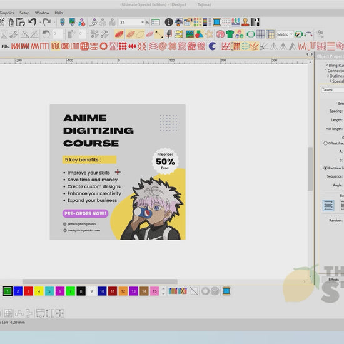The image size is (344, 344).
Task: Open the Setup menu
Action: pyautogui.click(x=24, y=13)
